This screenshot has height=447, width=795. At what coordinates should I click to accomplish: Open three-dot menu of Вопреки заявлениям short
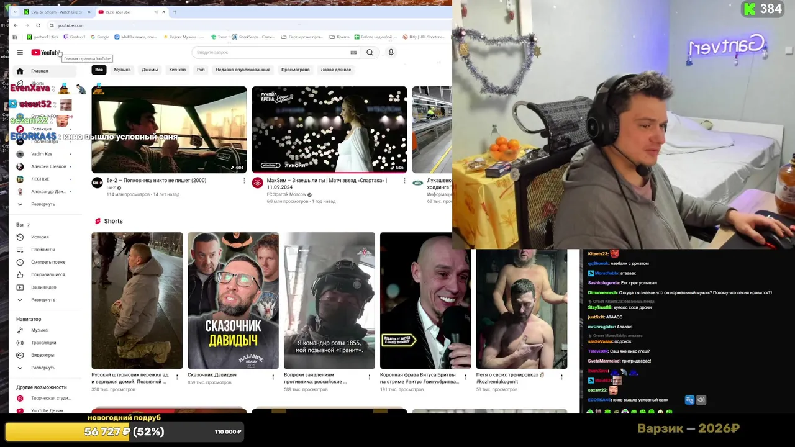[369, 377]
